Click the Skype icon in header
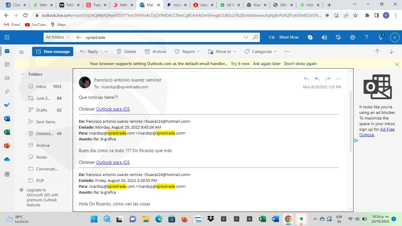The image size is (402, 226). click(310, 37)
